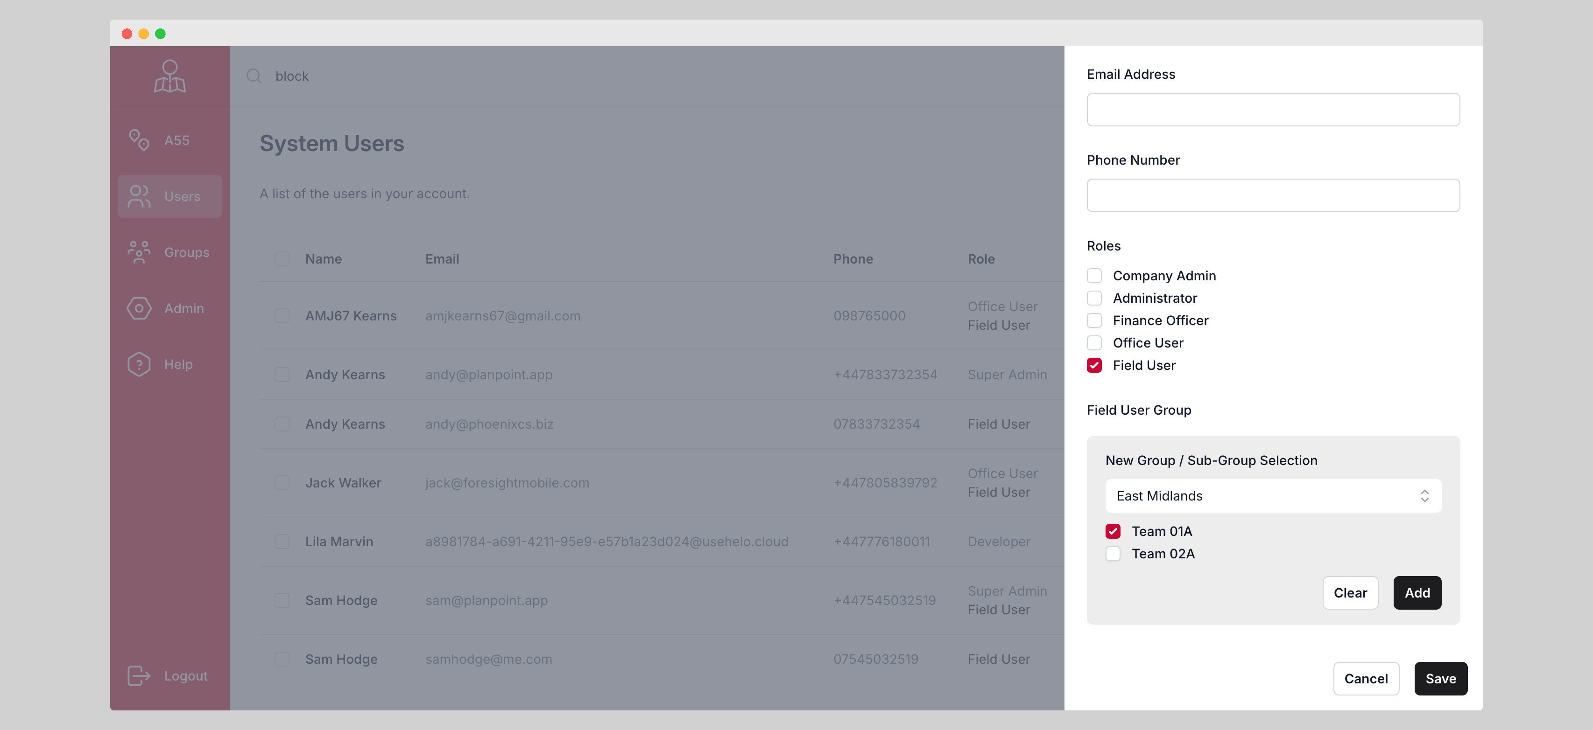Check the Office User role

(x=1094, y=343)
